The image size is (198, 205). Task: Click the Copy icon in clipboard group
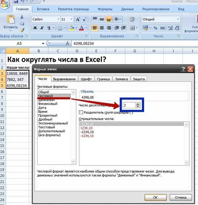point(22,23)
